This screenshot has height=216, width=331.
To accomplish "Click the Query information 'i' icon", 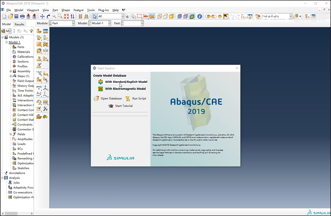I will (x=200, y=16).
